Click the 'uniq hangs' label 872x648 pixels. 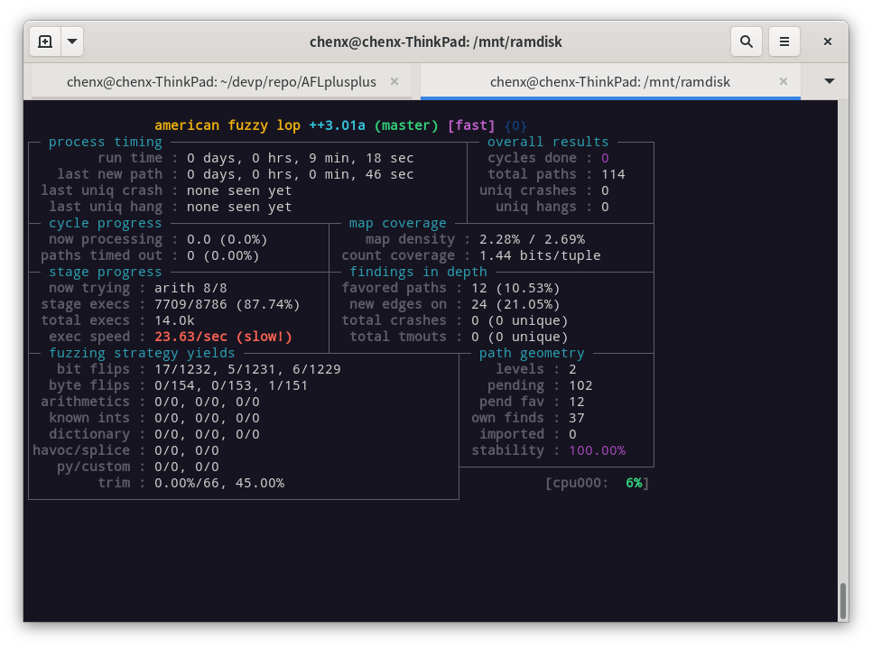536,207
